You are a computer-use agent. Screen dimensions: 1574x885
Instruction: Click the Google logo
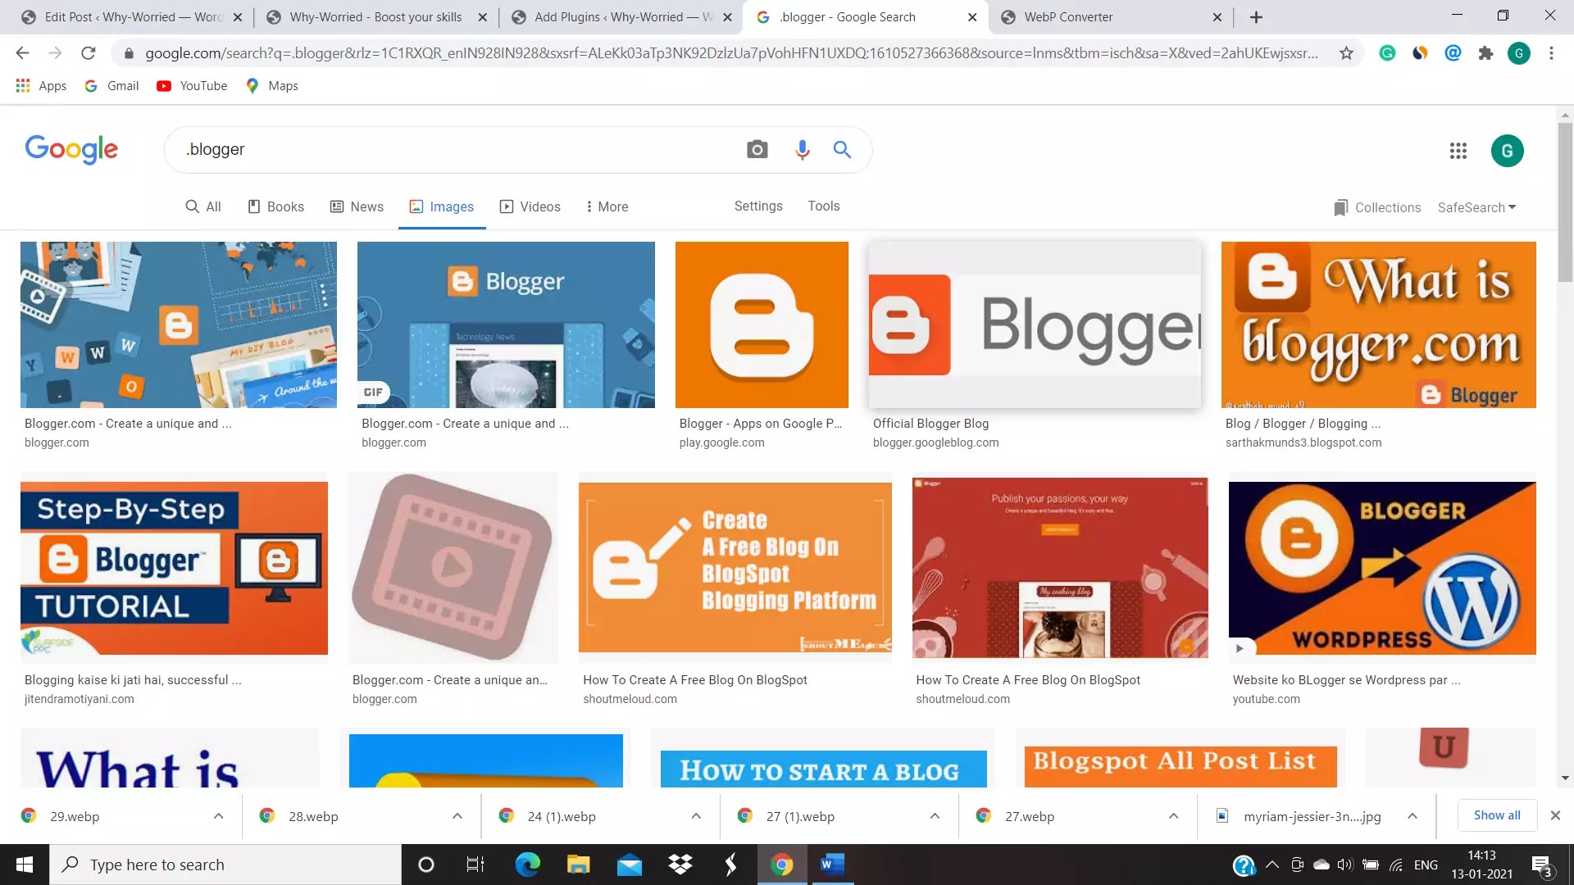pos(71,150)
